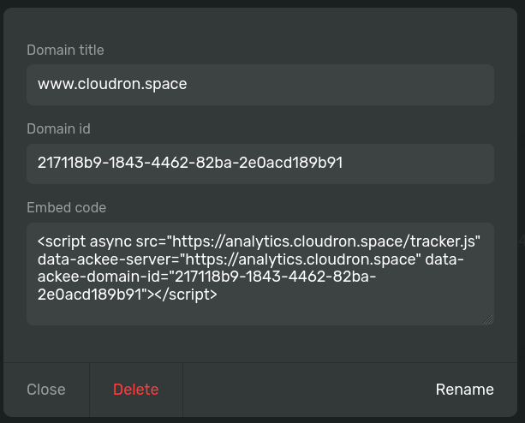Screen dimensions: 525x423
Task: Click the "Domain title" label
Action: (x=63, y=51)
